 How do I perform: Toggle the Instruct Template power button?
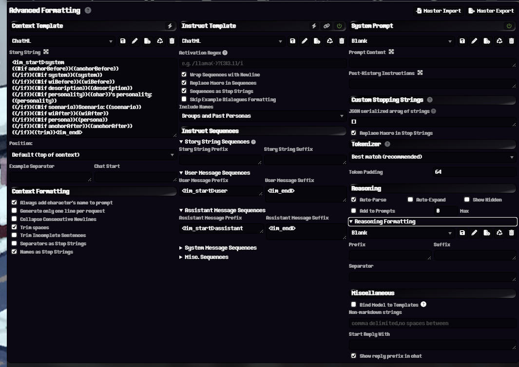click(x=339, y=26)
